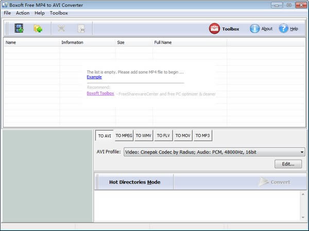Click the Edit... button
This screenshot has height=231, width=309.
[288, 164]
